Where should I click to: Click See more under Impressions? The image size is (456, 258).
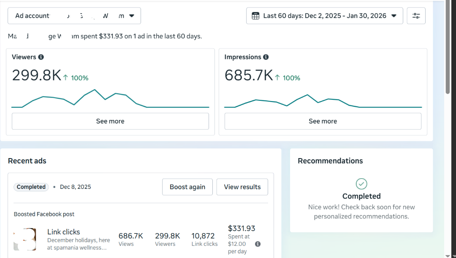pos(323,121)
